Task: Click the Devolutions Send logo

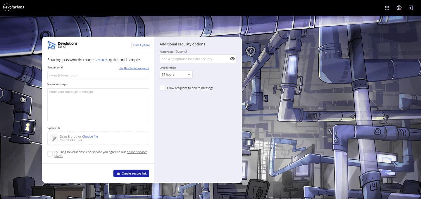Action: click(63, 45)
